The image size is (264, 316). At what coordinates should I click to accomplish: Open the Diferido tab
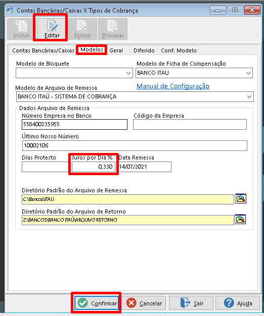coord(144,50)
